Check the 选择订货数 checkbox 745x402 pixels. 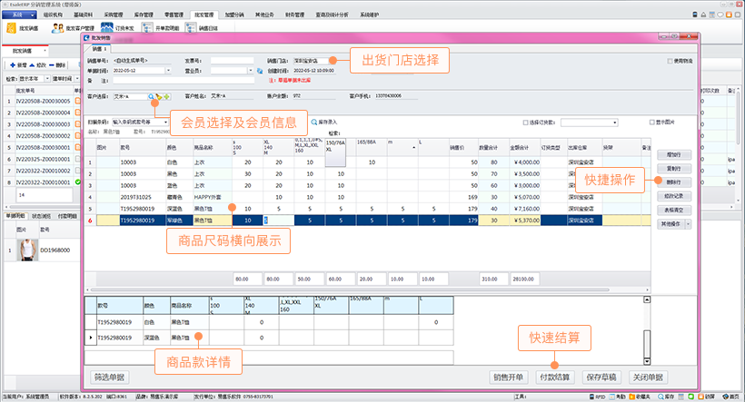[521, 121]
